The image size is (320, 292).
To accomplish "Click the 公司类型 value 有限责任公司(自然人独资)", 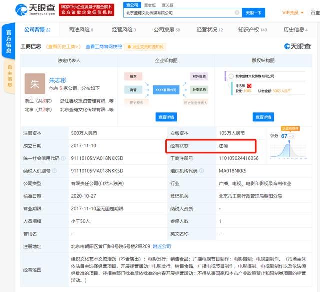I will click(97, 183).
